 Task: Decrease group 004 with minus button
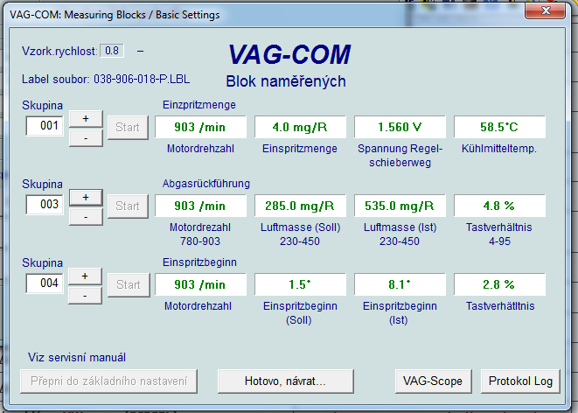[85, 296]
